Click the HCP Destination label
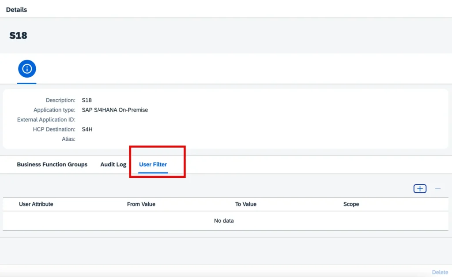 tap(54, 129)
